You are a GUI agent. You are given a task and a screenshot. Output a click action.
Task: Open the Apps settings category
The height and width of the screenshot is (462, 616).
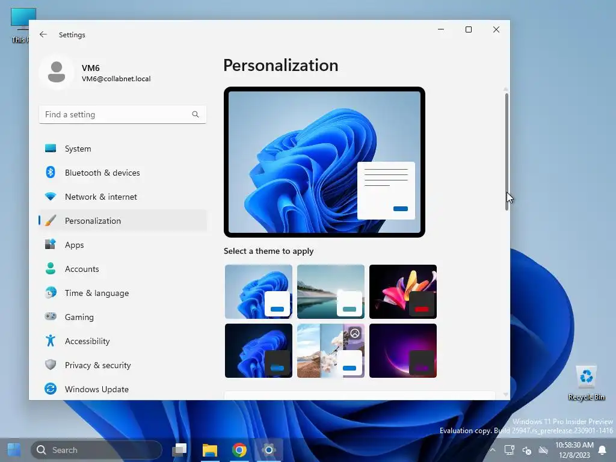click(123, 244)
